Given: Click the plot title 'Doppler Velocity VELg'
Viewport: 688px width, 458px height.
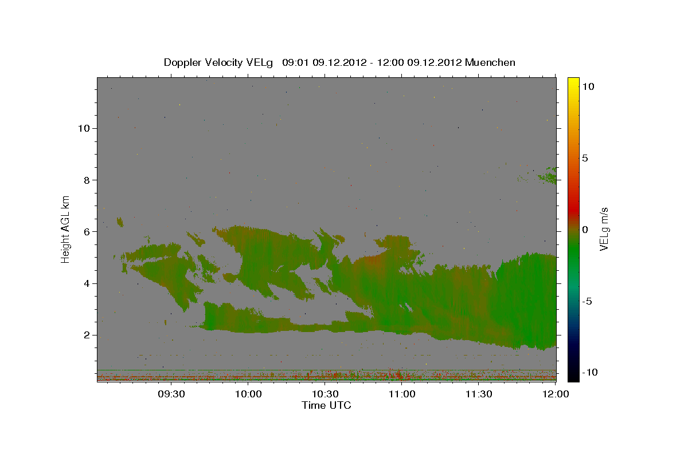Looking at the screenshot, I should (219, 62).
